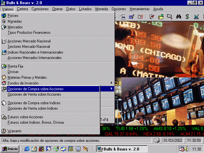Select Futuros sobre Indices, Bonos, Divisas
Screen dimensions: 204x153
point(50,122)
